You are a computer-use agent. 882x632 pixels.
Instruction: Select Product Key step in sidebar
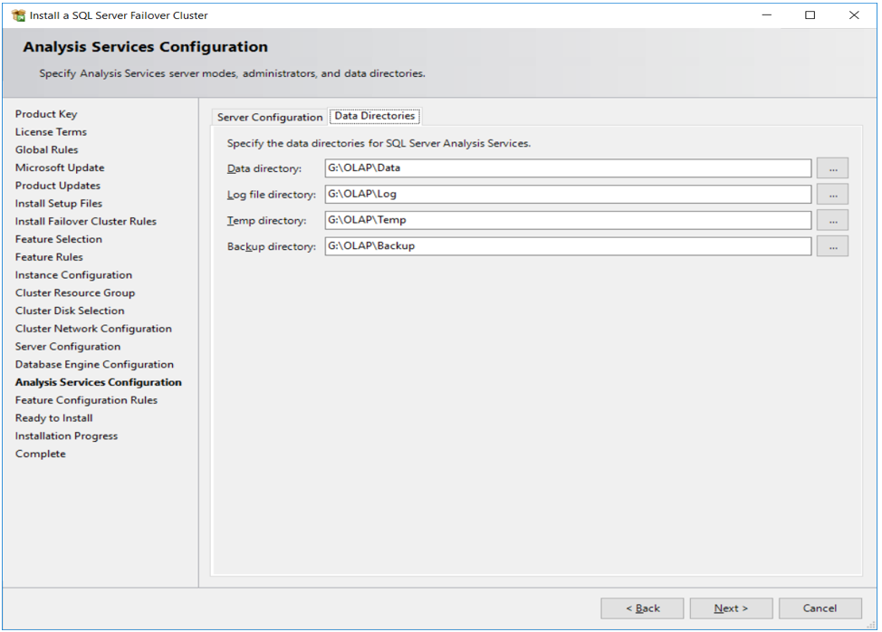[x=46, y=114]
